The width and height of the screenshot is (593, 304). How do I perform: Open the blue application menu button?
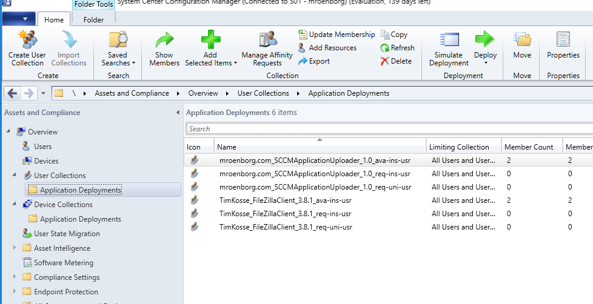point(19,19)
